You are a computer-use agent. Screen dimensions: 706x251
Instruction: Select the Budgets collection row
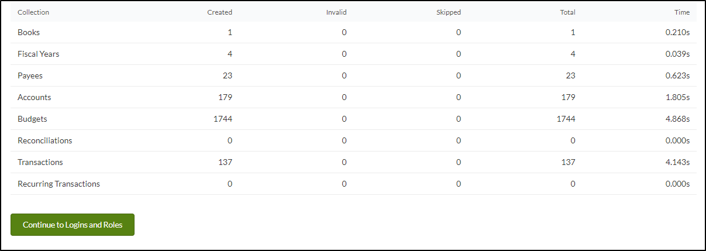[x=353, y=119]
